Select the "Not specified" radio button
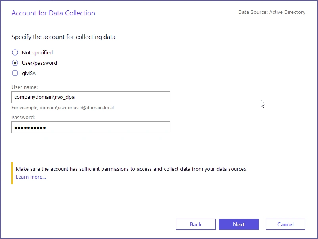 [15, 52]
